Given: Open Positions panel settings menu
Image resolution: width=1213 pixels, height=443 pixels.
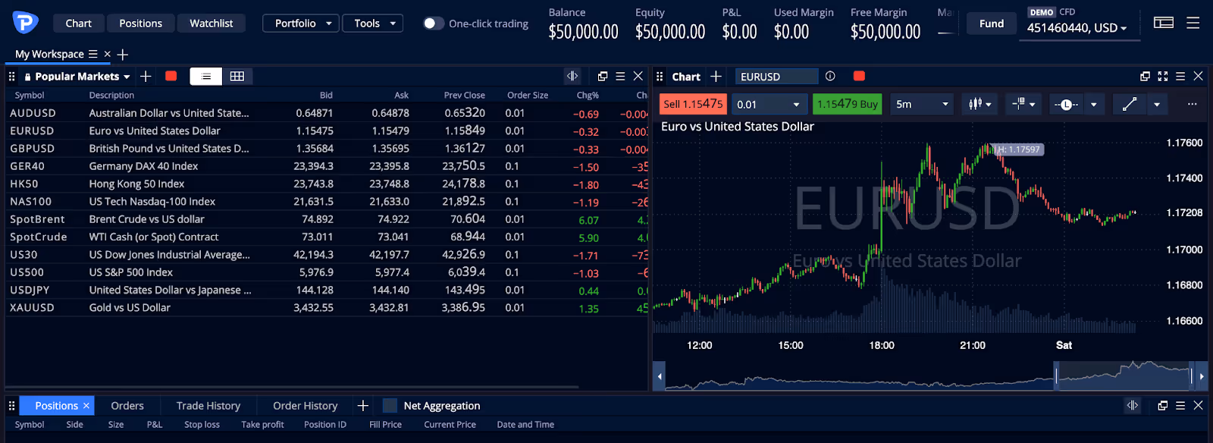Looking at the screenshot, I should [x=1180, y=406].
